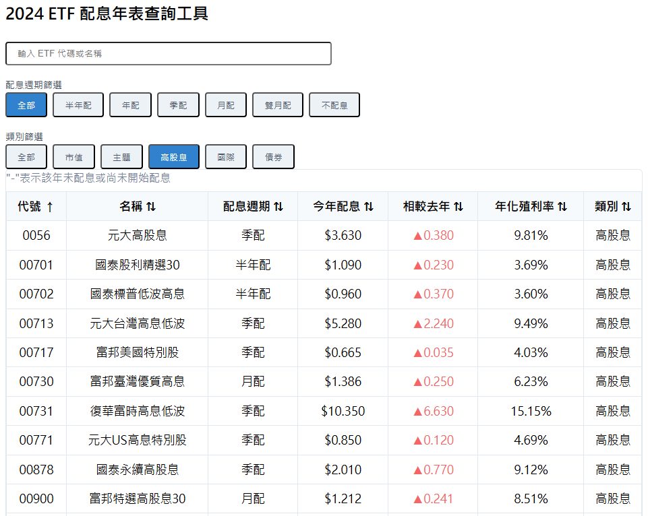Click dividend value $1.212
This screenshot has height=516, width=648.
[x=343, y=498]
